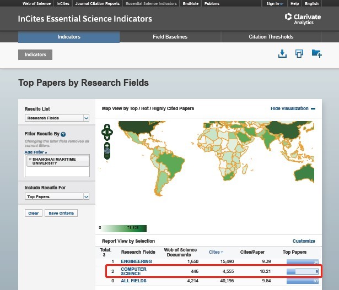
Task: Switch to the Citation Thresholds tab
Action: pyautogui.click(x=271, y=37)
